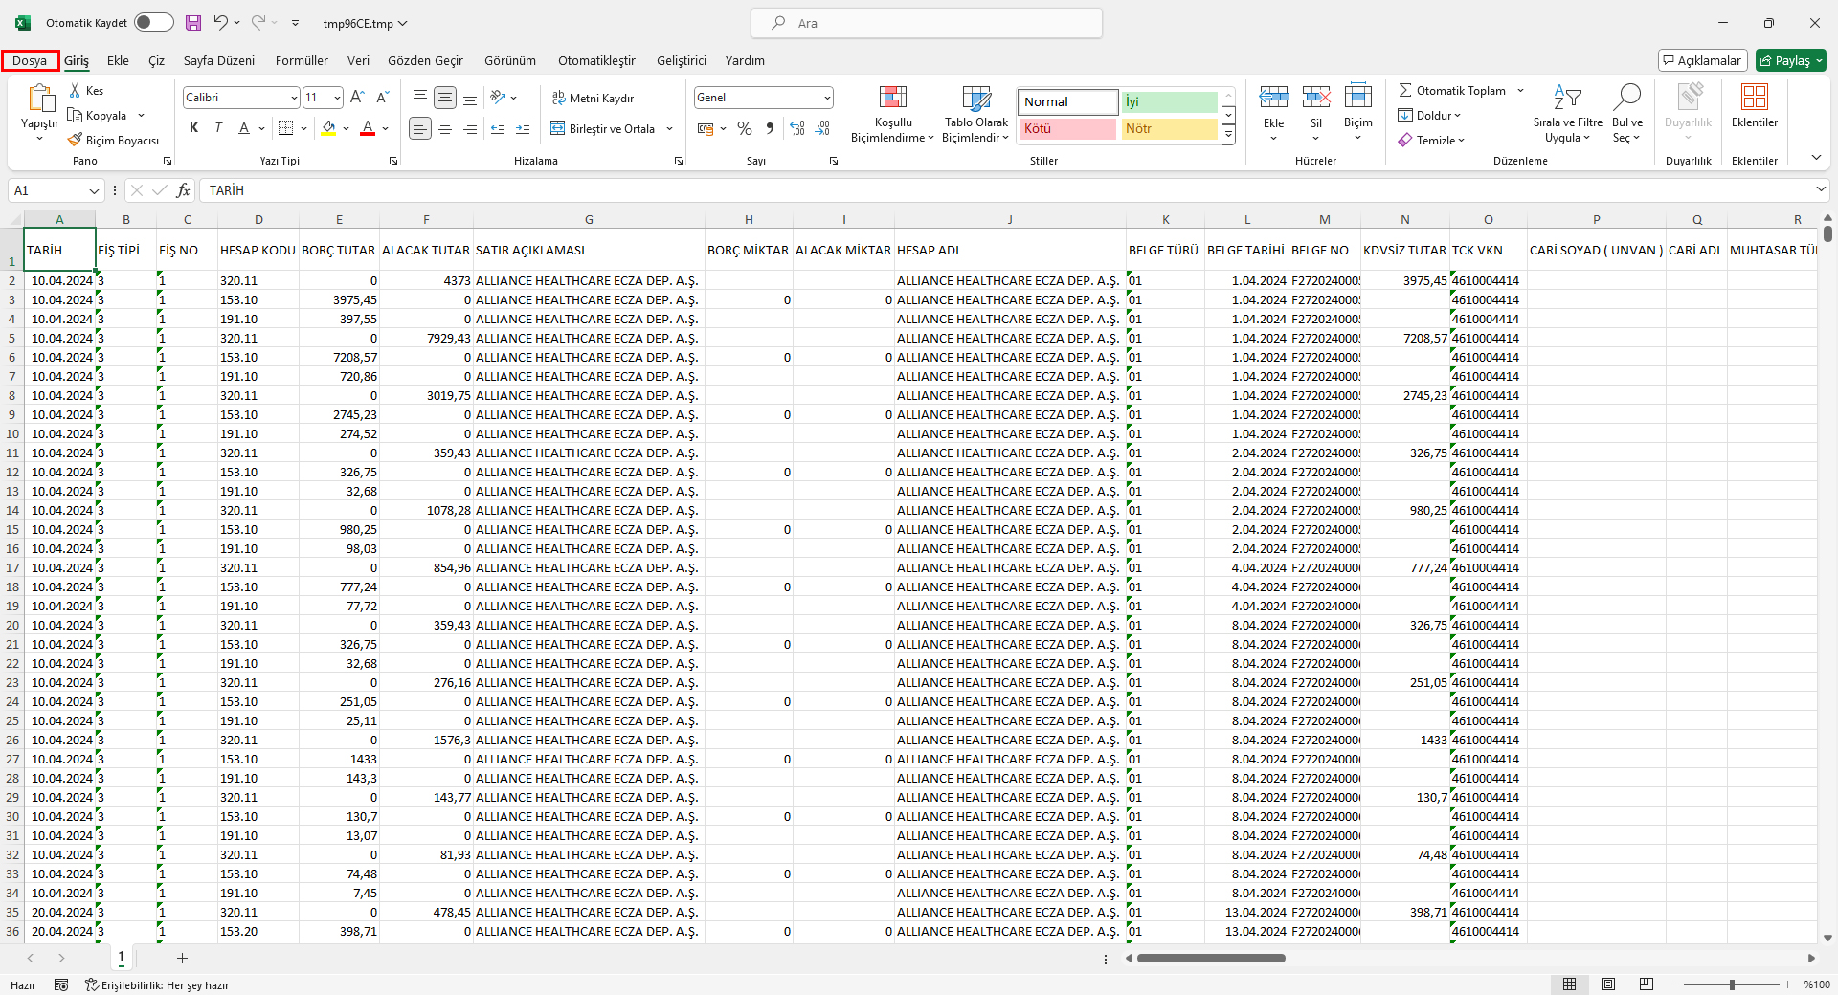Switch to the Gözden Geçir tab

pyautogui.click(x=425, y=60)
